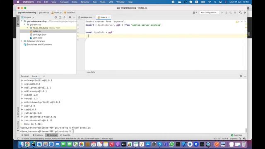This screenshot has height=149, width=265.
Task: Open WhatsApp in the dock
Action: coord(172,144)
